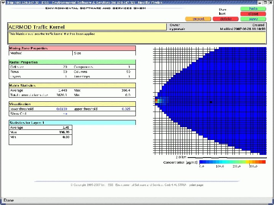Select the Raster Properties header
This screenshot has width=274, height=205.
click(x=72, y=62)
